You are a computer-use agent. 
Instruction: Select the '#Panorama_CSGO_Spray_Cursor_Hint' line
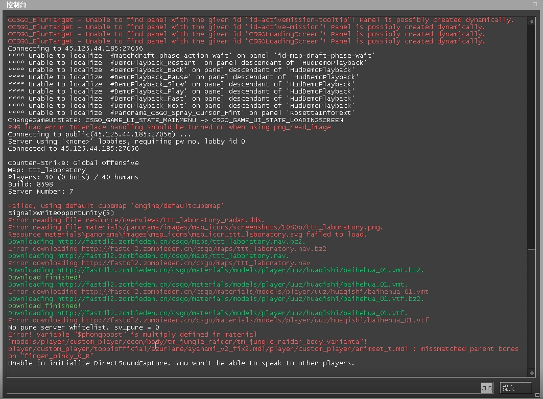point(181,112)
